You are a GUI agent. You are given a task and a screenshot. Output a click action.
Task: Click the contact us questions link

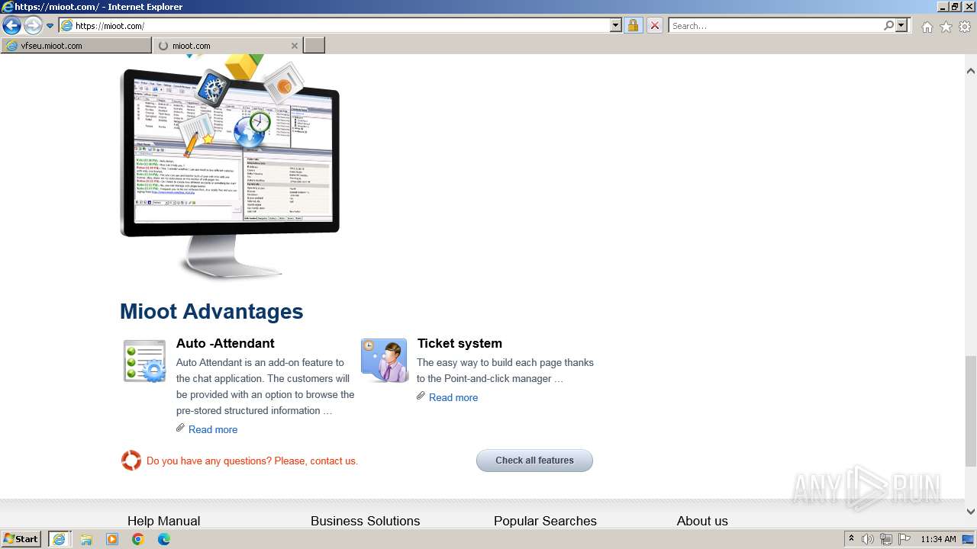pos(252,461)
